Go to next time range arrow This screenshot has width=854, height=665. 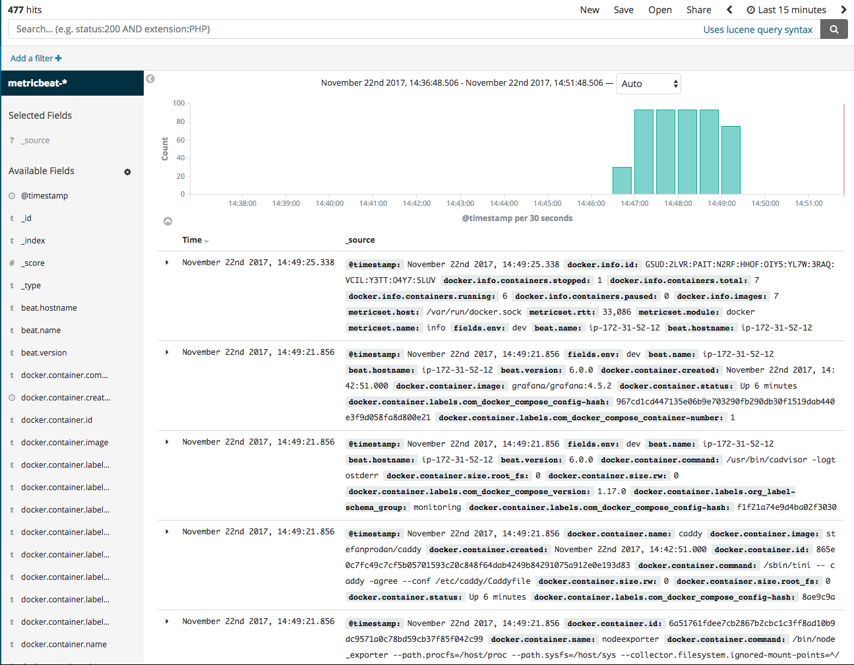tap(843, 10)
